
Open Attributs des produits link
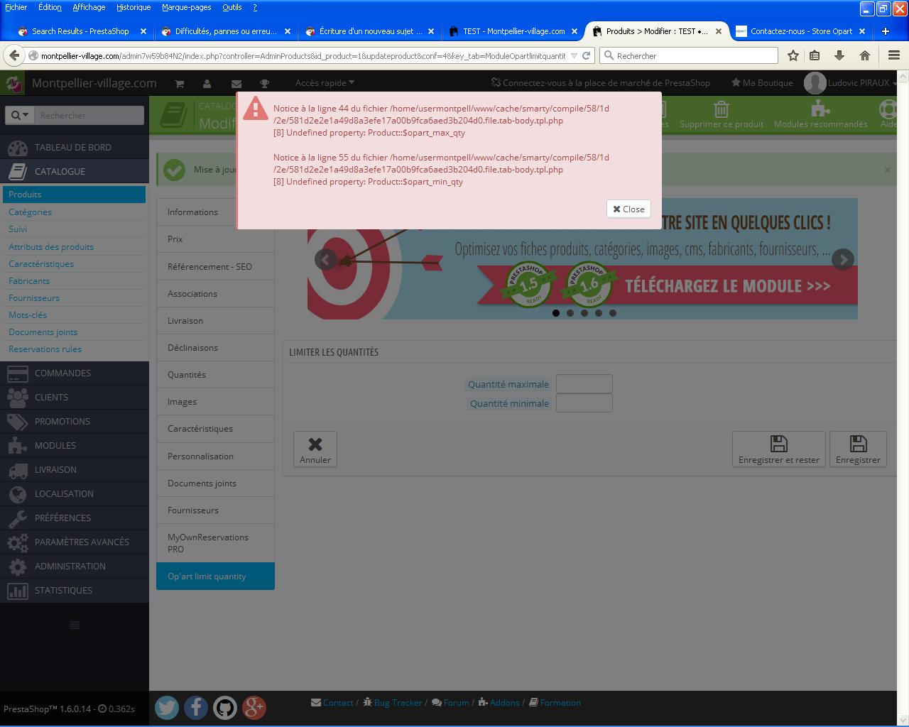51,246
